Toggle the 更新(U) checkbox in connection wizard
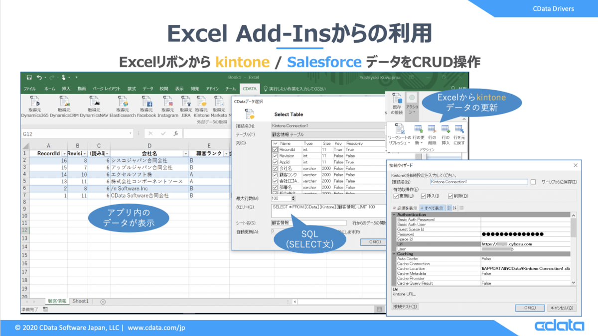 click(x=396, y=196)
